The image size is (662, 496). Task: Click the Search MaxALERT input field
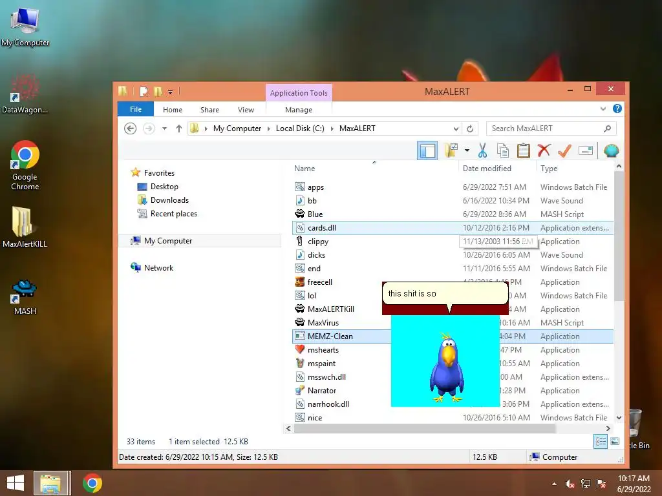coord(551,129)
